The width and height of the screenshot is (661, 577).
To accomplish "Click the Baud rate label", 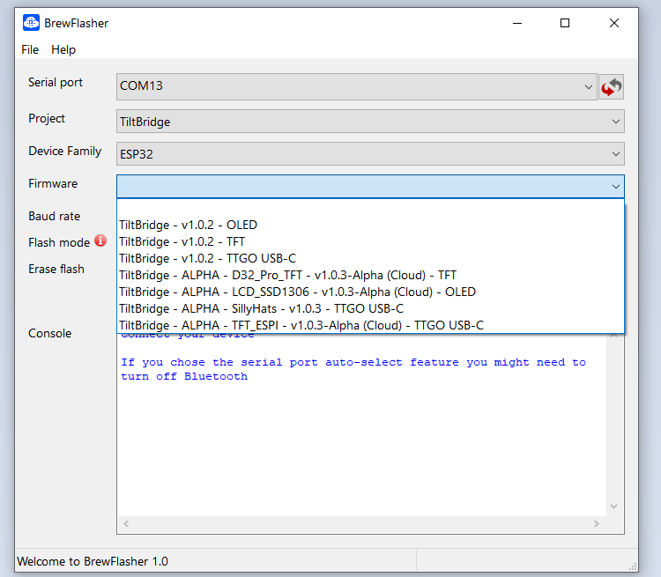I will 55,216.
